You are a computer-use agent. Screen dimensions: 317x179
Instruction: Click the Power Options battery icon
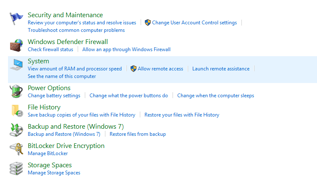(16, 91)
